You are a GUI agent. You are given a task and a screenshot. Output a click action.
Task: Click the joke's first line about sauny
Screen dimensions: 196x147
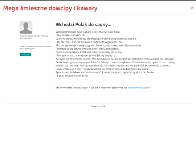tap(88, 32)
